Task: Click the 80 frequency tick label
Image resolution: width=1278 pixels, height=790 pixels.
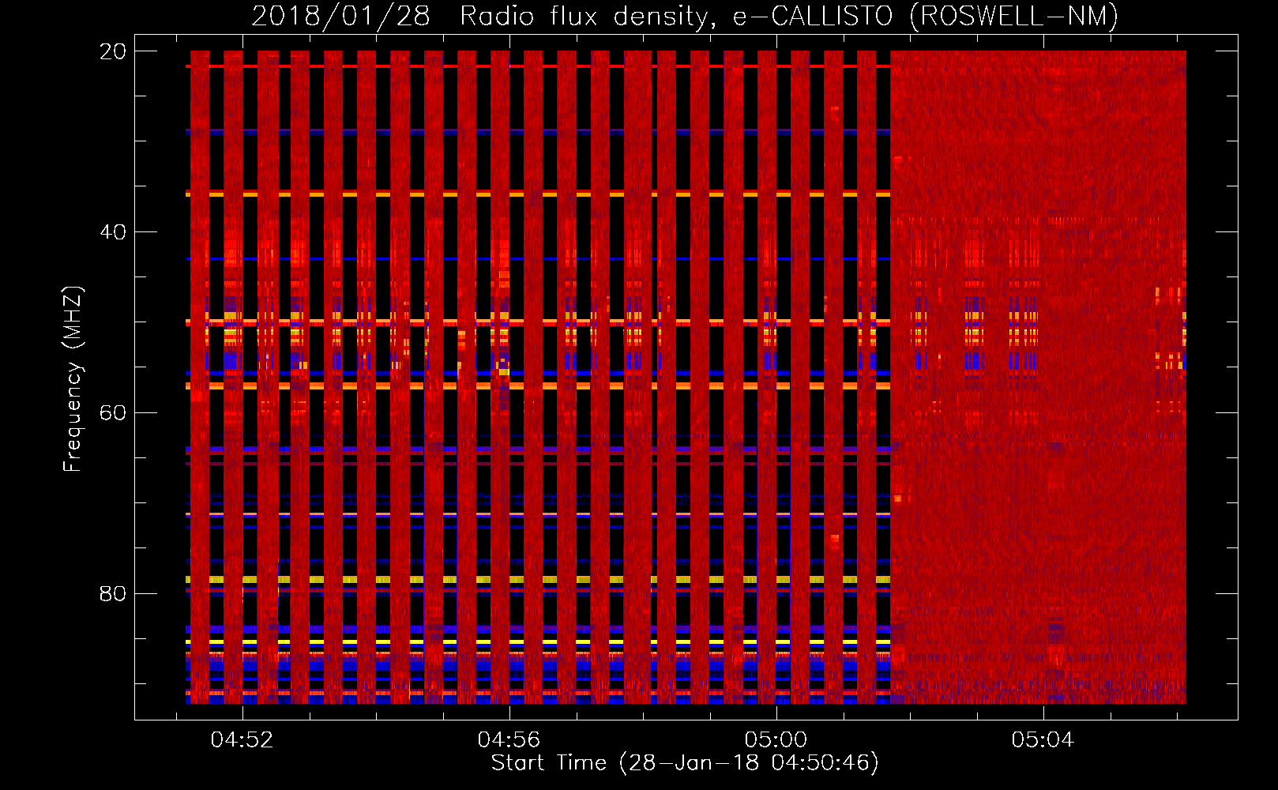Action: pyautogui.click(x=113, y=594)
